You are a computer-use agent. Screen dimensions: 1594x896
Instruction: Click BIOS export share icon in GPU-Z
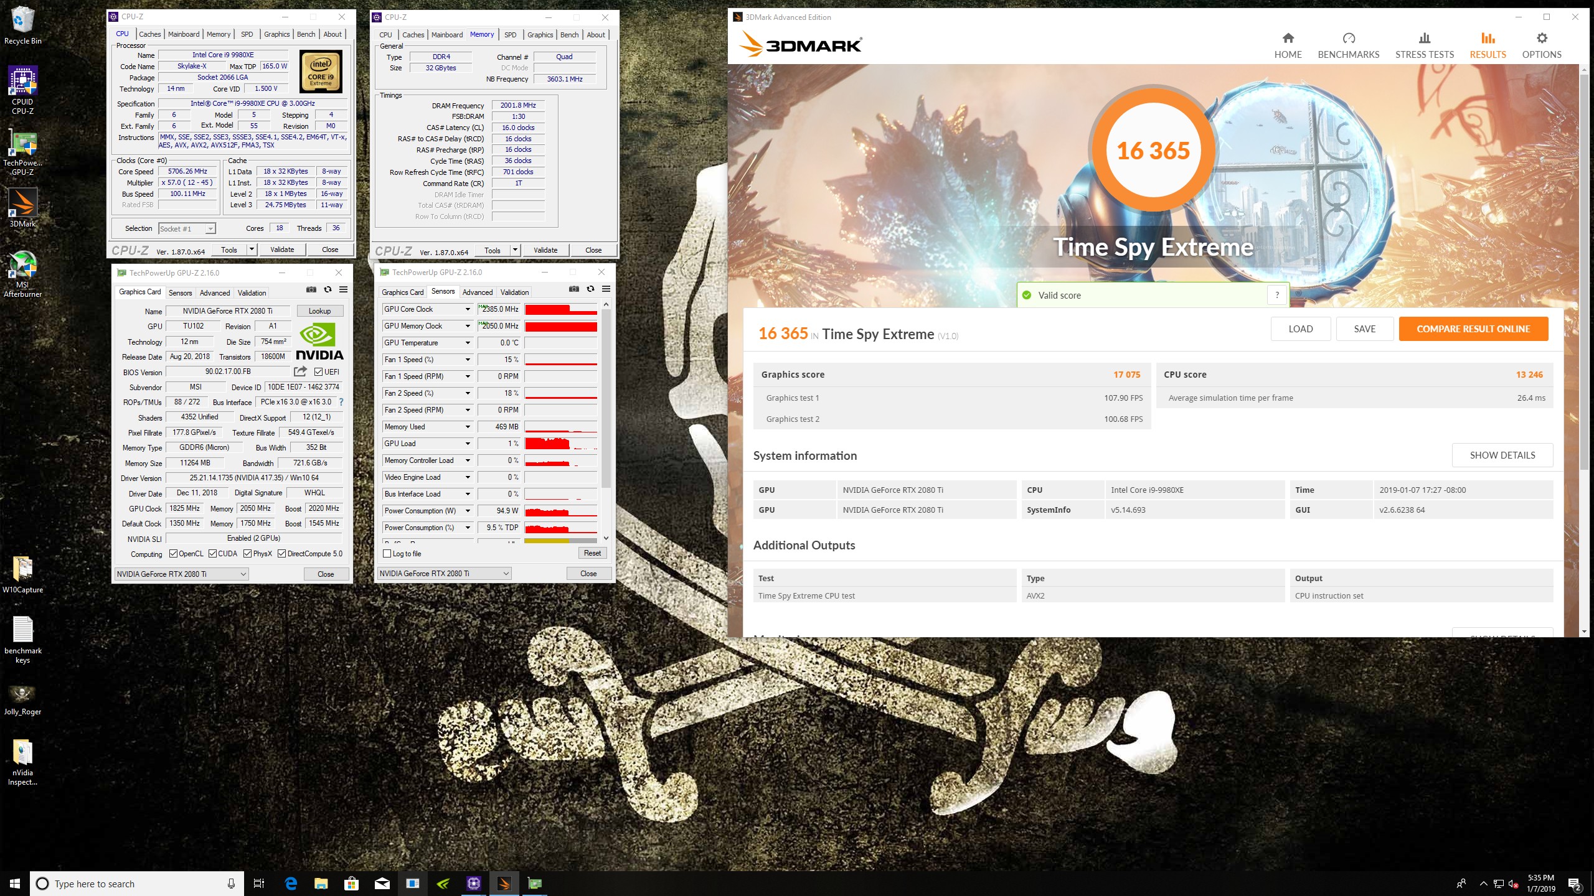pyautogui.click(x=300, y=371)
